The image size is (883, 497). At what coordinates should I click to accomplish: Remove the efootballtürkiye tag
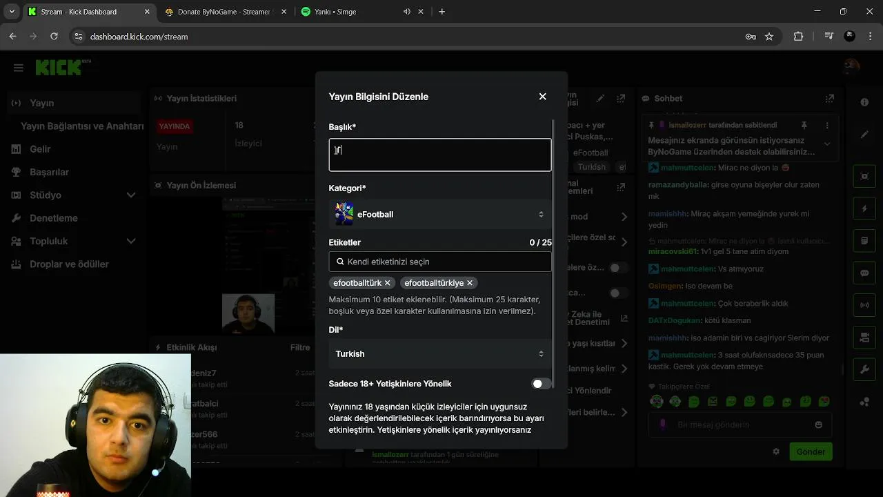[470, 283]
